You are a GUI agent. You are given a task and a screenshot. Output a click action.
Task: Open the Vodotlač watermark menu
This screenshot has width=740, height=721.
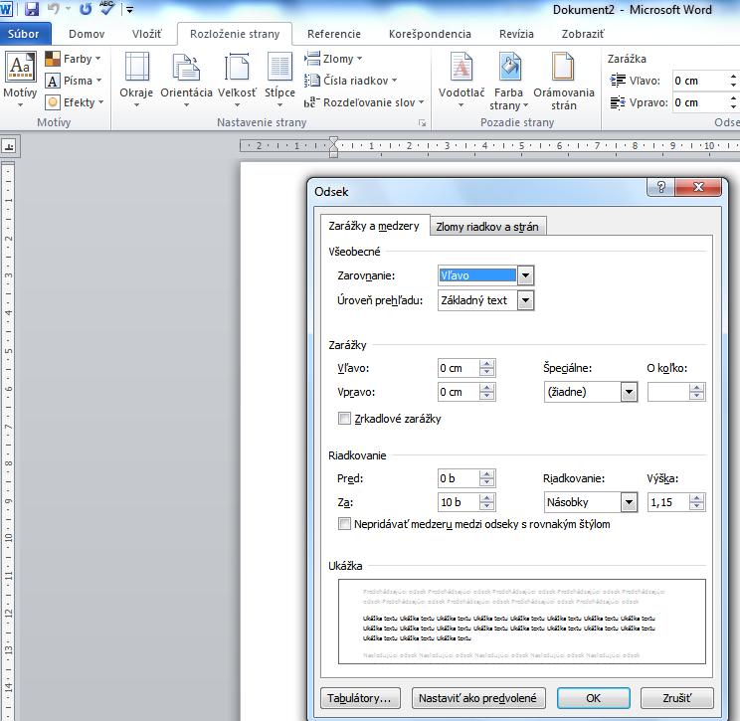(462, 80)
